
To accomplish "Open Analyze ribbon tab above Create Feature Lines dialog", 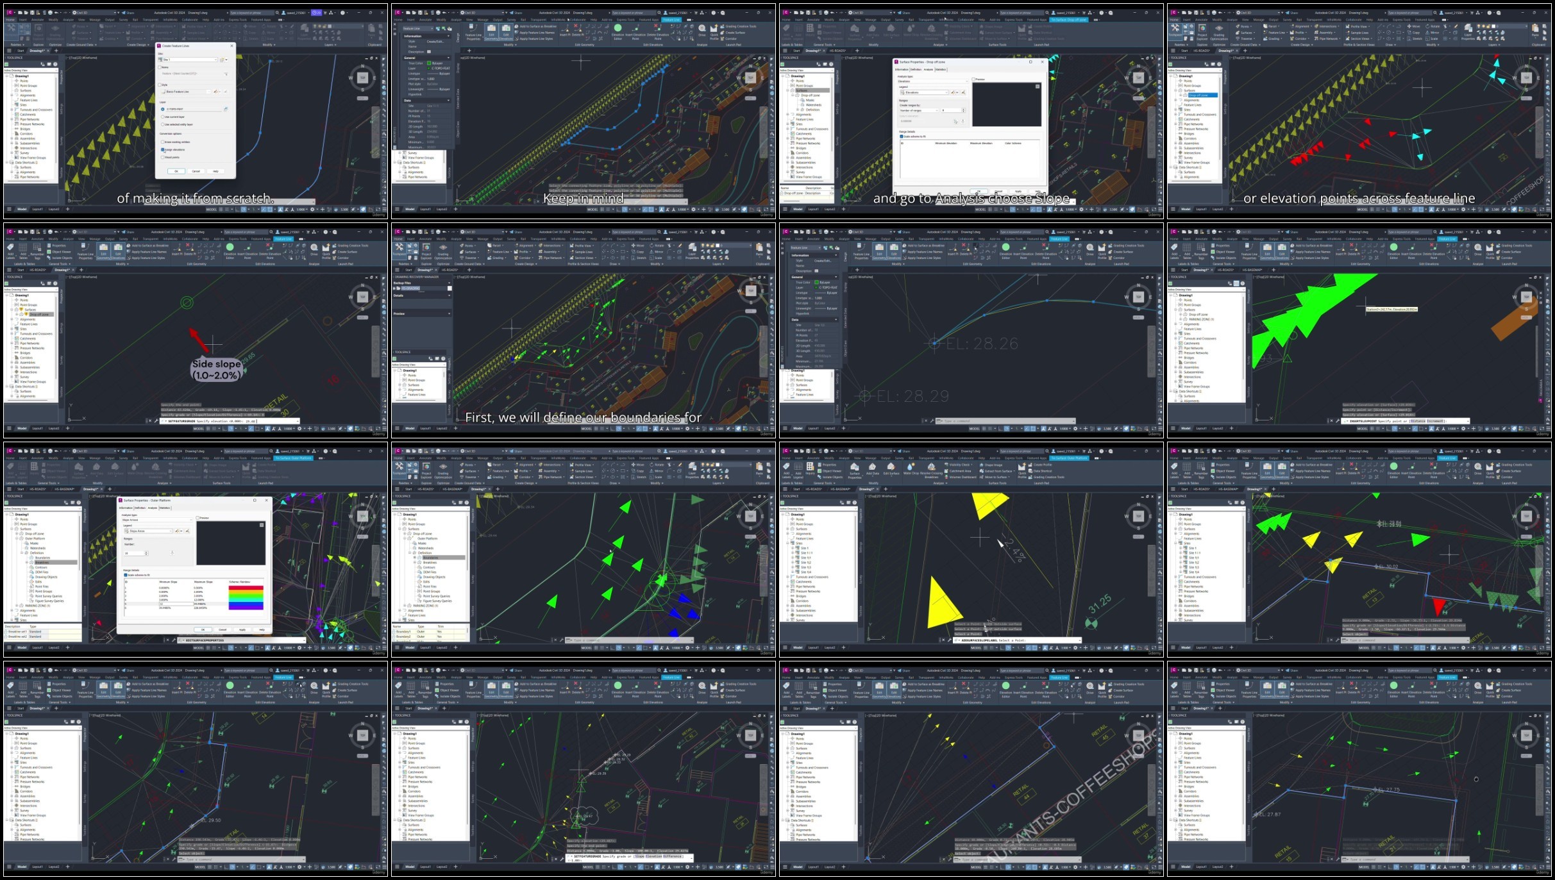I will (x=69, y=20).
